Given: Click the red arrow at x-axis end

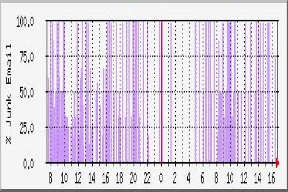Looking at the screenshot, I should pyautogui.click(x=277, y=163).
